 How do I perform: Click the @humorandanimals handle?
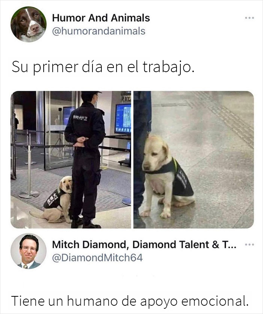[x=98, y=31]
